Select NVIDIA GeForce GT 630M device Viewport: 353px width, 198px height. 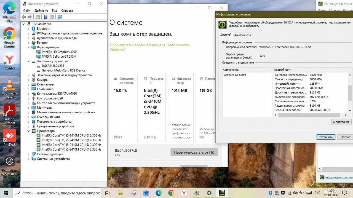[x=59, y=57]
